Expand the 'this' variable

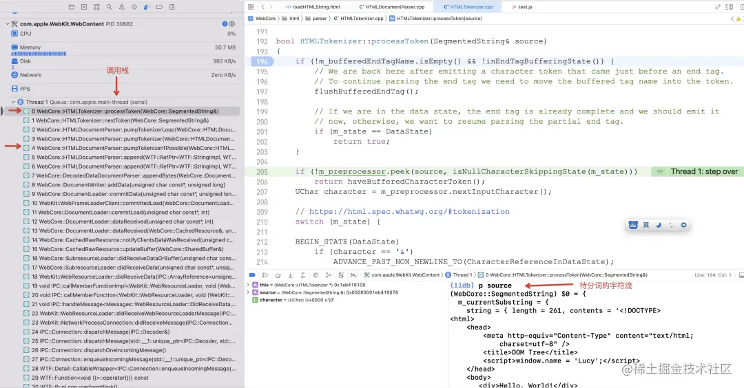click(x=248, y=285)
